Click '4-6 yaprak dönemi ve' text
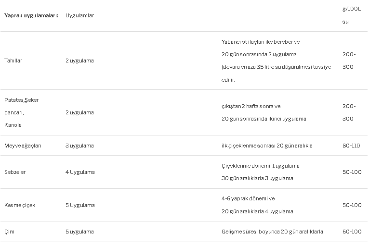Image resolution: width=369 pixels, height=245 pixels. tap(248, 198)
